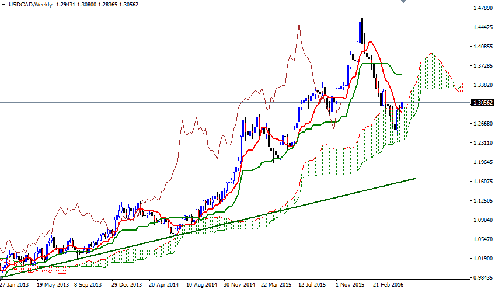Select the 1.44425 level on price scale
The width and height of the screenshot is (495, 289).
482,27
